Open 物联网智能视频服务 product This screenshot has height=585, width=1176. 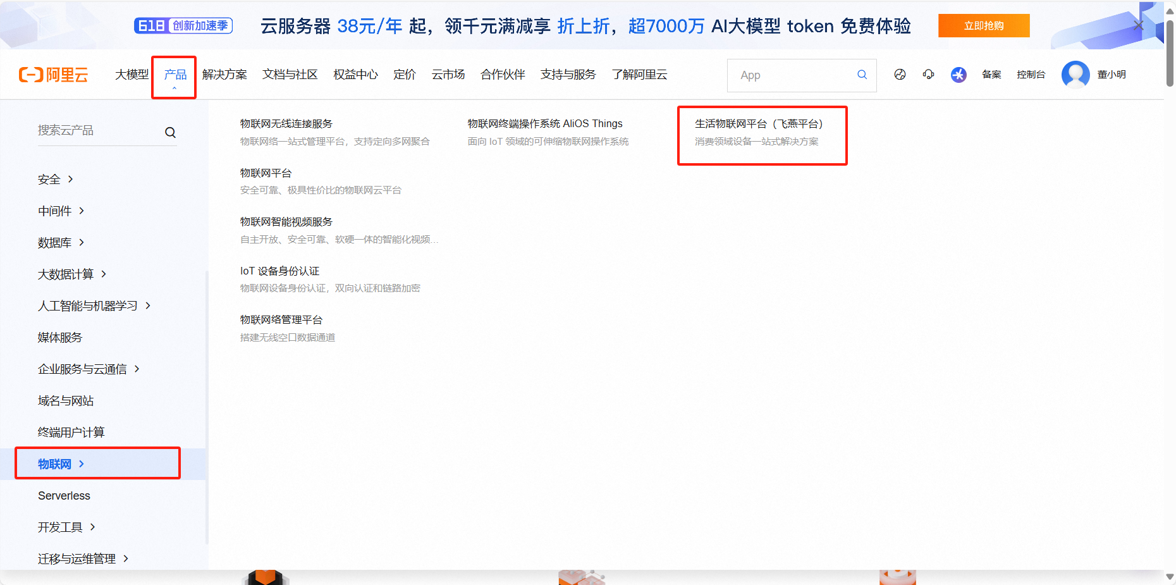point(286,222)
